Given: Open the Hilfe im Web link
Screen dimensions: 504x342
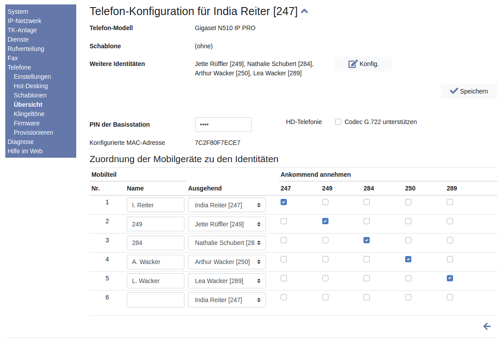Looking at the screenshot, I should coord(25,151).
